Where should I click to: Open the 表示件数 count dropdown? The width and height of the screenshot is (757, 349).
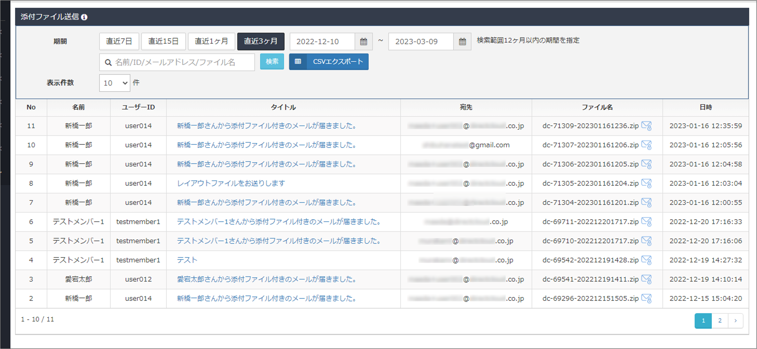point(114,83)
